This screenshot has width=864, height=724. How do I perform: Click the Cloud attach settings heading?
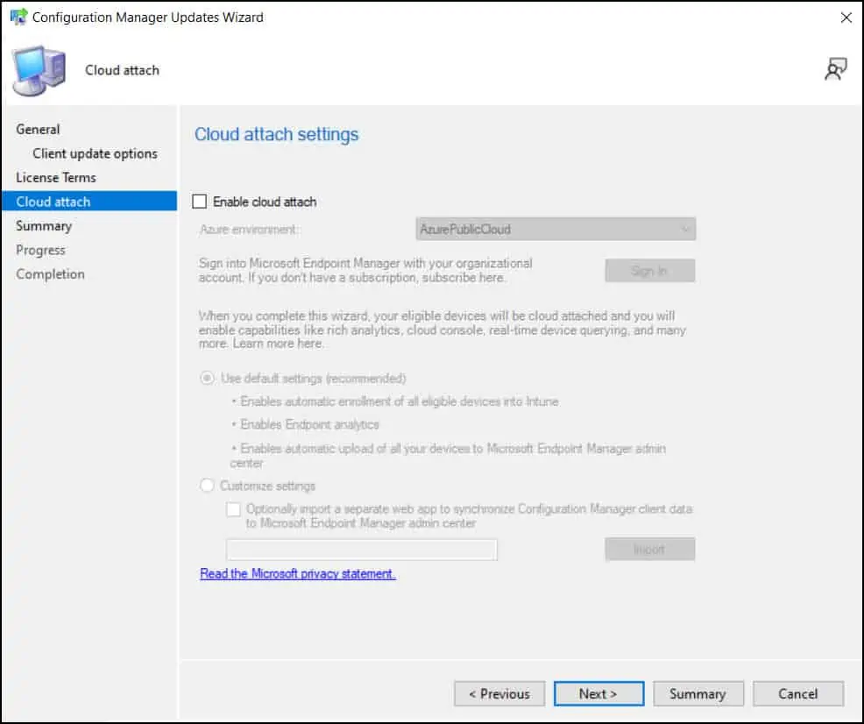(x=276, y=134)
